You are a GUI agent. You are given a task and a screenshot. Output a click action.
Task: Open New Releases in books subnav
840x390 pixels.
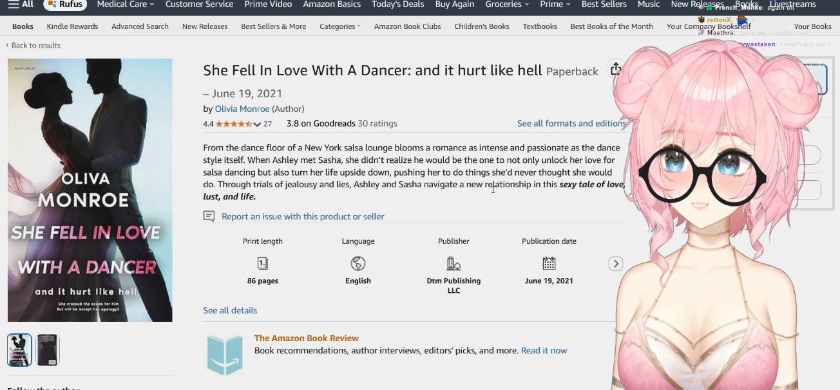point(205,26)
